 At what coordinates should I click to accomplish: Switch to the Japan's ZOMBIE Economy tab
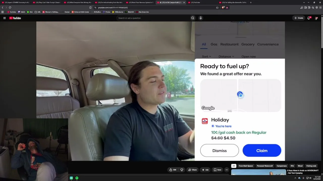[x=16, y=3]
